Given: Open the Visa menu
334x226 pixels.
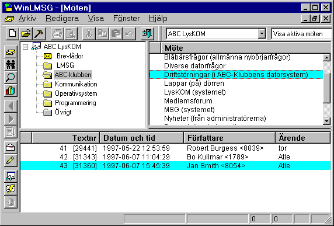Looking at the screenshot, I should [x=96, y=19].
